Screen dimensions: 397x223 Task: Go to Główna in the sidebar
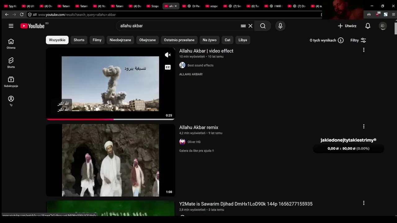11,44
